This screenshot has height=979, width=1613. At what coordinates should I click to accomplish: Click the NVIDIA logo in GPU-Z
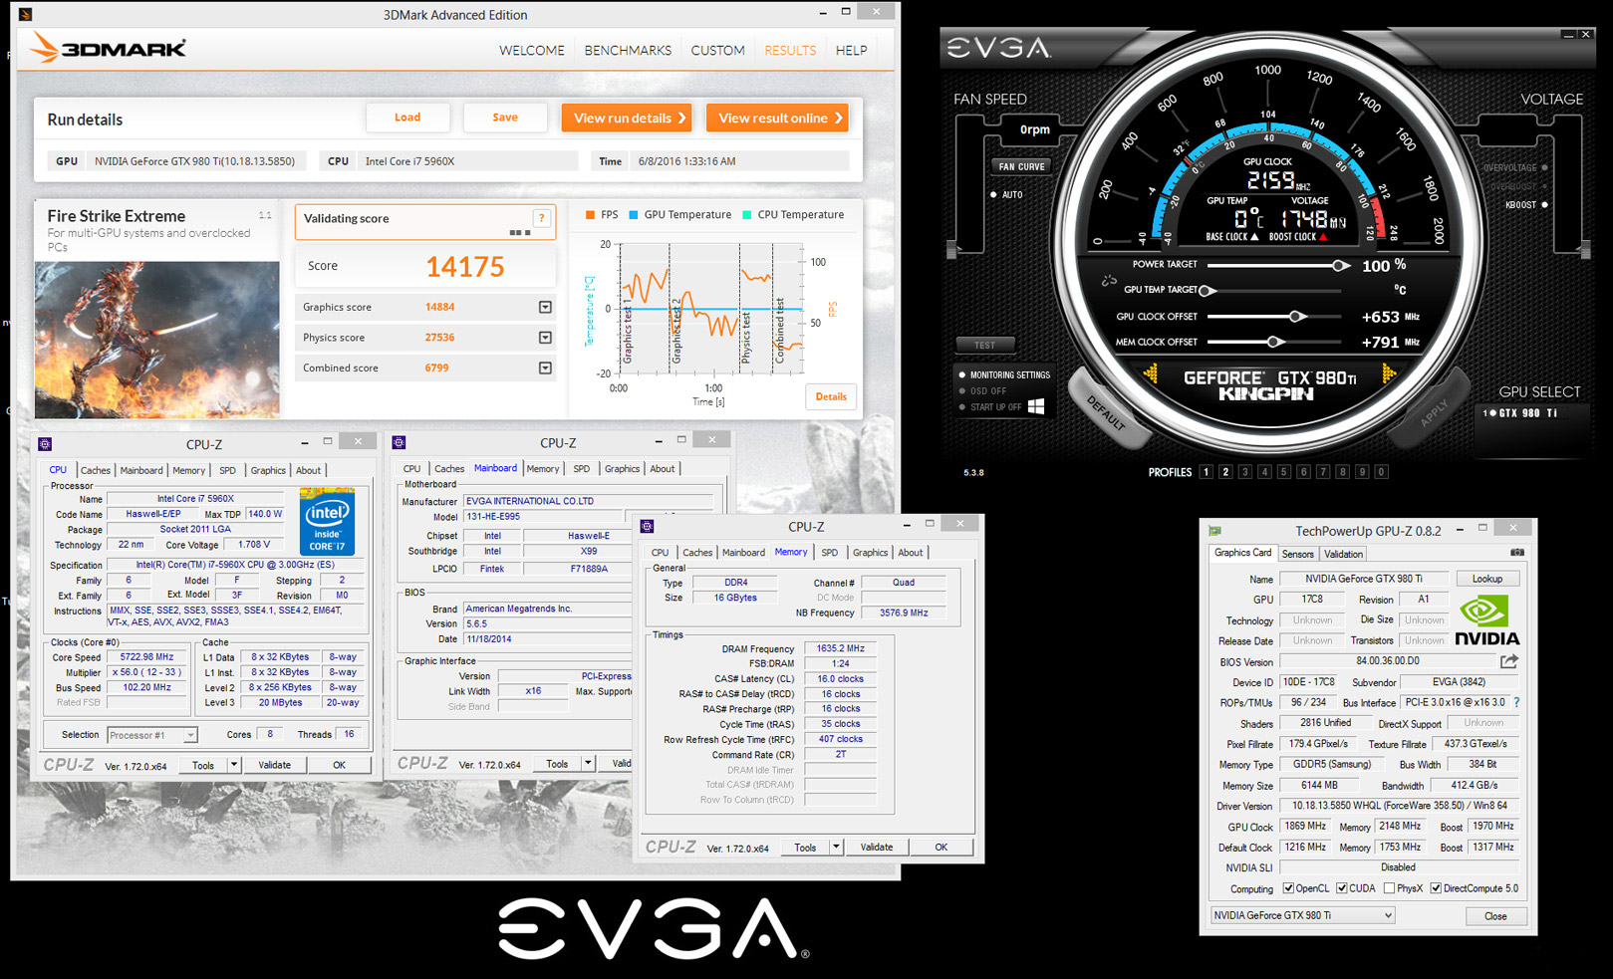pos(1486,620)
